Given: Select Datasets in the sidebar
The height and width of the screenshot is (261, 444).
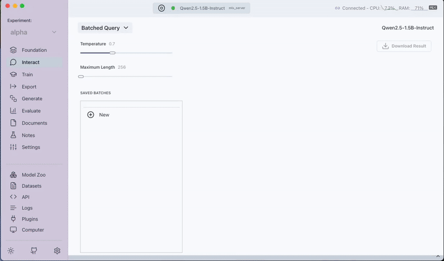Looking at the screenshot, I should (x=32, y=186).
